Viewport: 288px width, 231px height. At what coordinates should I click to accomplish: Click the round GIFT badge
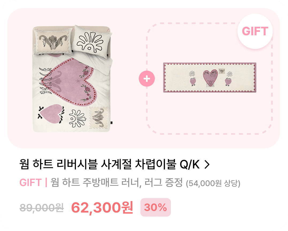pyautogui.click(x=255, y=31)
